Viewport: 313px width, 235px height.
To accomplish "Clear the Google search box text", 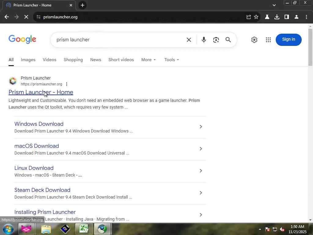I will pos(189,40).
